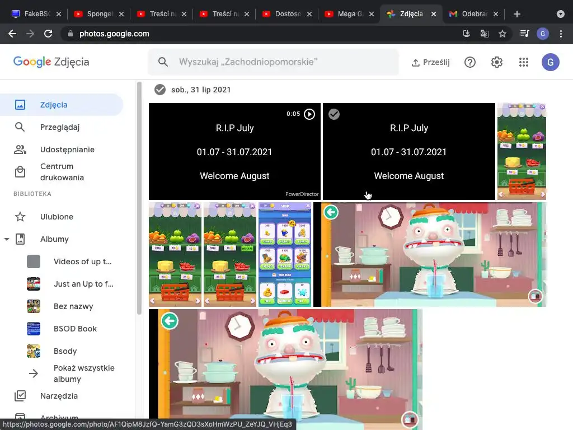Open Przeglądaj in the sidebar
Screen dimensions: 573x430
click(x=62, y=127)
